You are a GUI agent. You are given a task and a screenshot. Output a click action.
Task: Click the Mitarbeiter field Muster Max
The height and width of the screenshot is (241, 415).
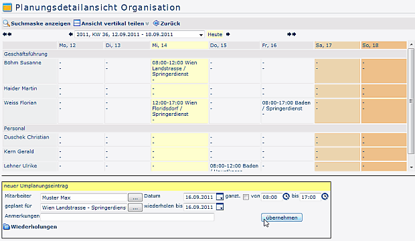(84, 197)
